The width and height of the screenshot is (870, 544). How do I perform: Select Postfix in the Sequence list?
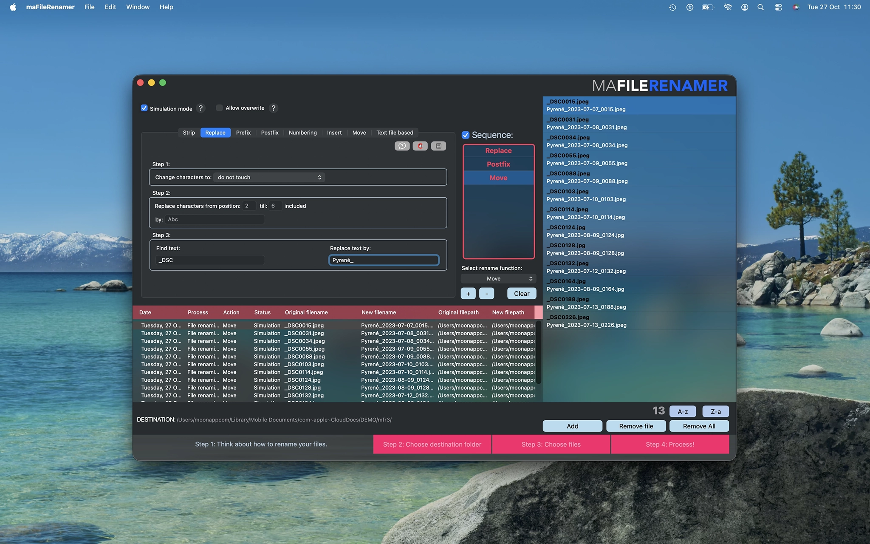[498, 164]
